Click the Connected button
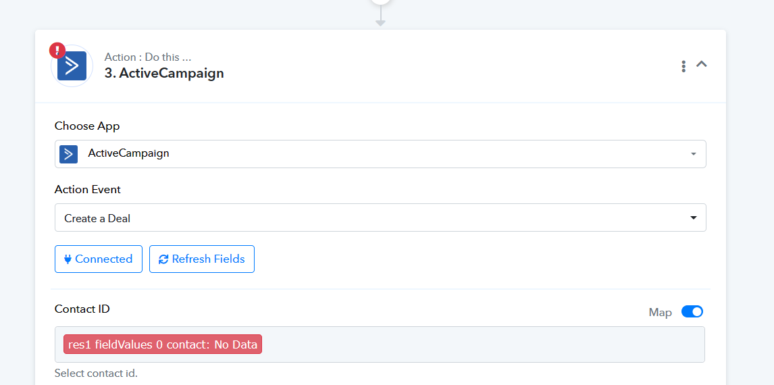Screen dimensions: 774x385 (98, 259)
